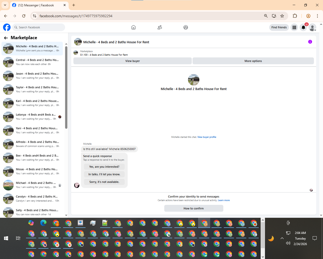Click the install app icon in address bar
The height and width of the screenshot is (259, 323).
coord(274,16)
